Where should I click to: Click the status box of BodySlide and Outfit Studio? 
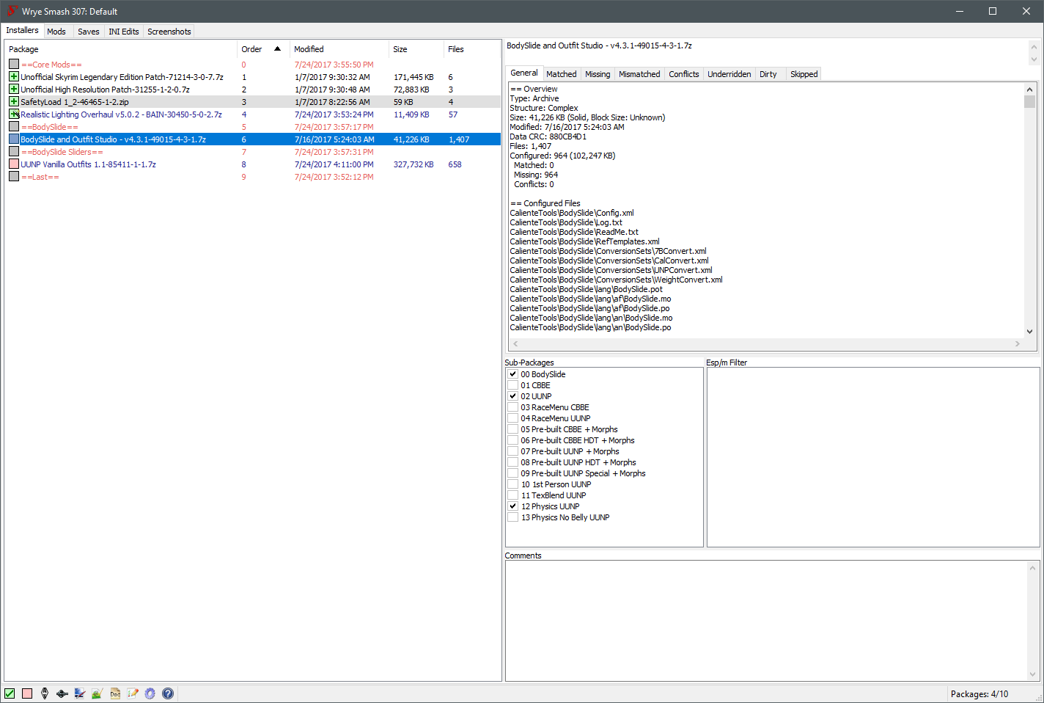pyautogui.click(x=14, y=139)
